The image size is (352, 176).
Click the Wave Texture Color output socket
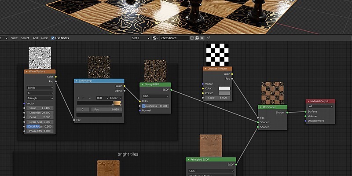pos(56,77)
